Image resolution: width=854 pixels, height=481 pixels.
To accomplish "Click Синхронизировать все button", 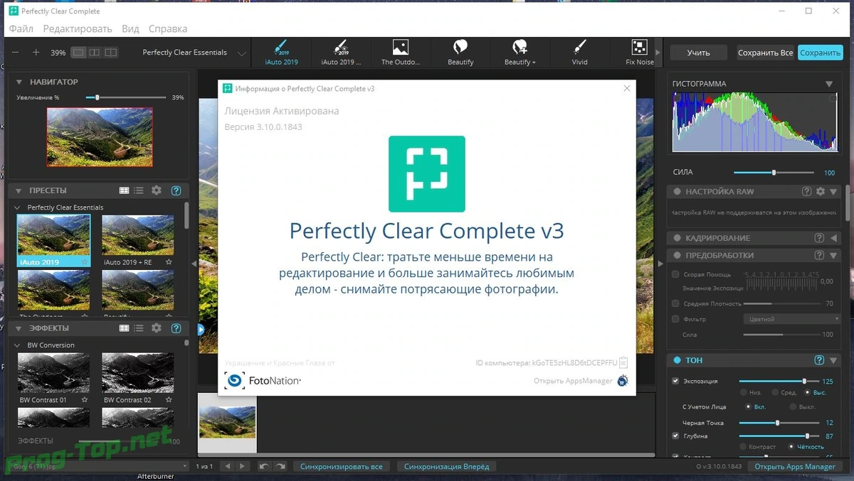I will (x=341, y=467).
